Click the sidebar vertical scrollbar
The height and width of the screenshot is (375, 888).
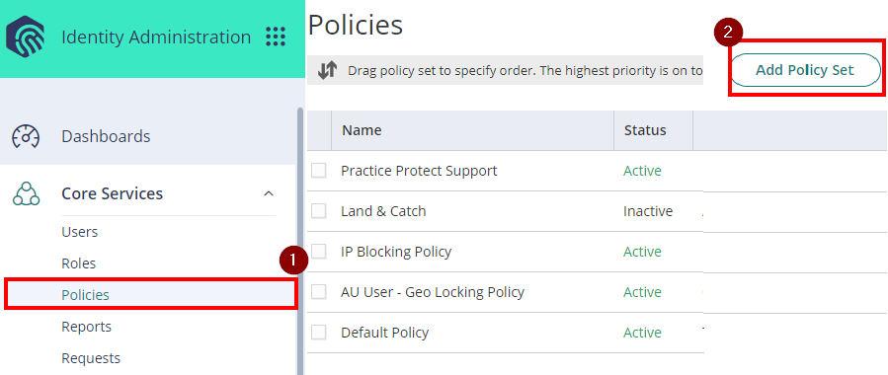pyautogui.click(x=300, y=241)
